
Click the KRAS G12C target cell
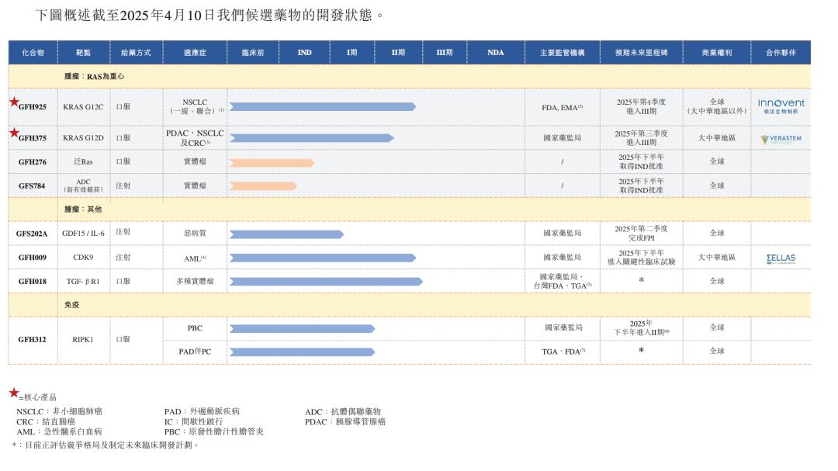click(83, 107)
